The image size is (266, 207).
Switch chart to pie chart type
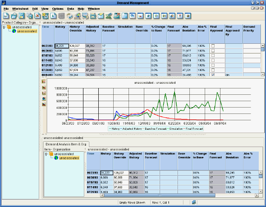coord(44,99)
